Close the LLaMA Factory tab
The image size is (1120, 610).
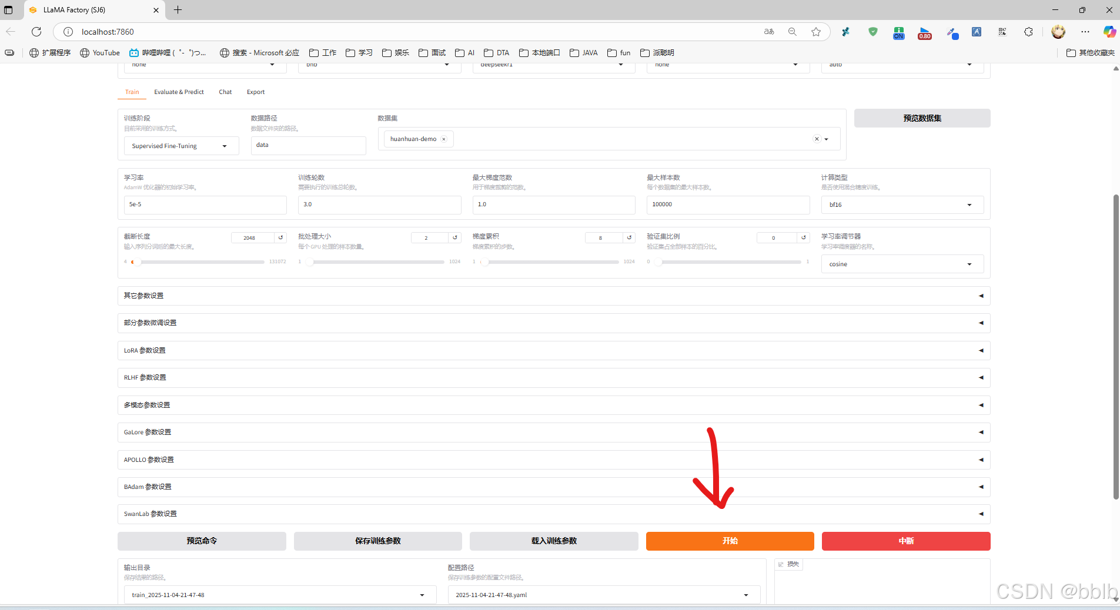156,10
